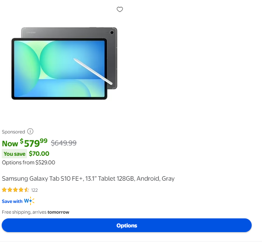Click Free shipping, arrives tomorrow text
The width and height of the screenshot is (262, 248).
(x=35, y=212)
